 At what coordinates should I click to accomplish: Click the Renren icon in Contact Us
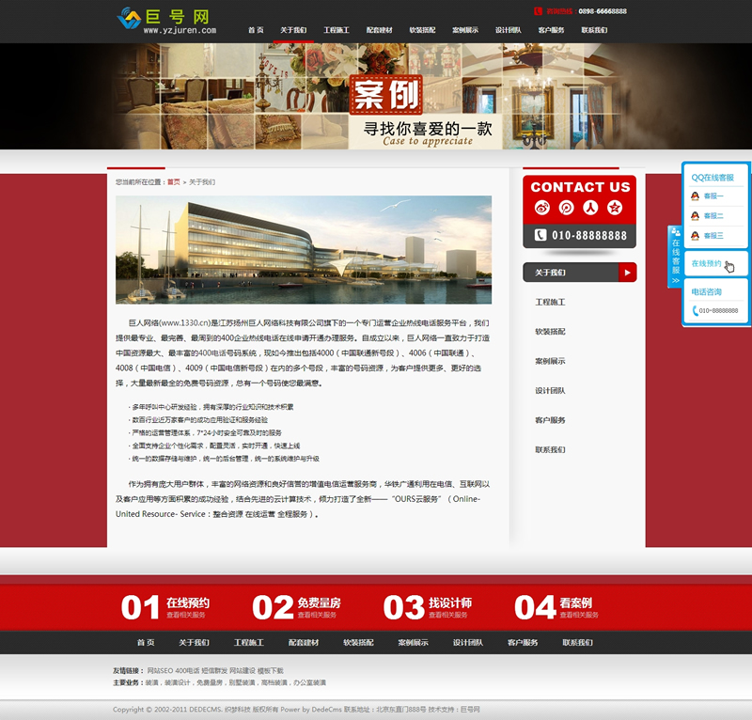pos(590,209)
